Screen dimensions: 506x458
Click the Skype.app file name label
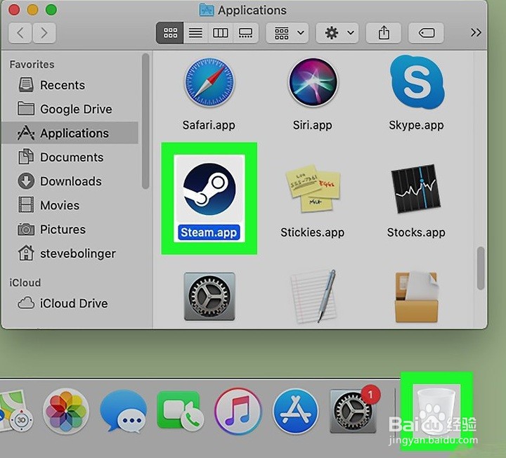coord(416,125)
